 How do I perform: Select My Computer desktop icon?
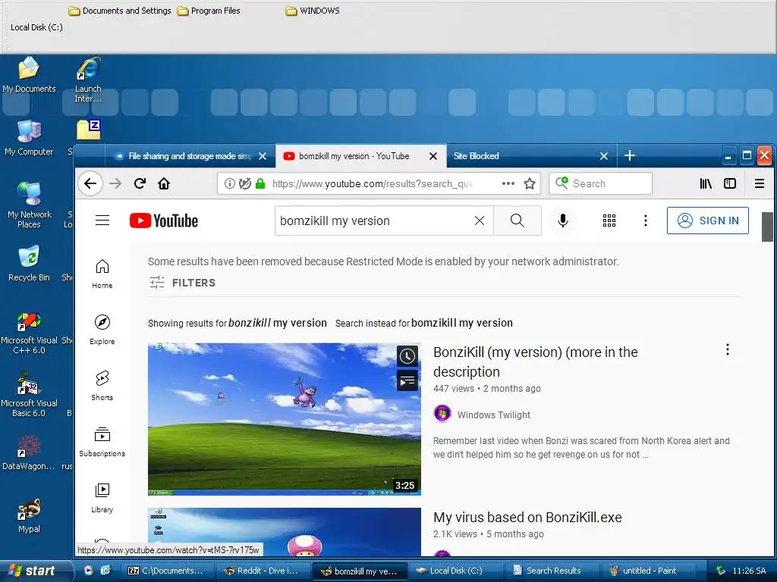click(29, 138)
